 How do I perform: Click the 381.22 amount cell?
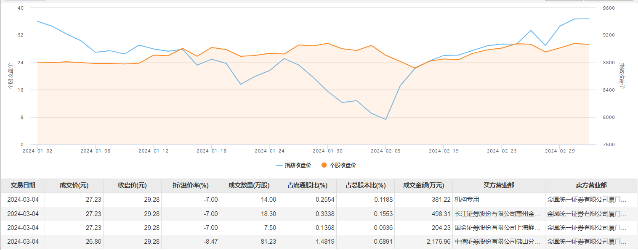(x=424, y=200)
